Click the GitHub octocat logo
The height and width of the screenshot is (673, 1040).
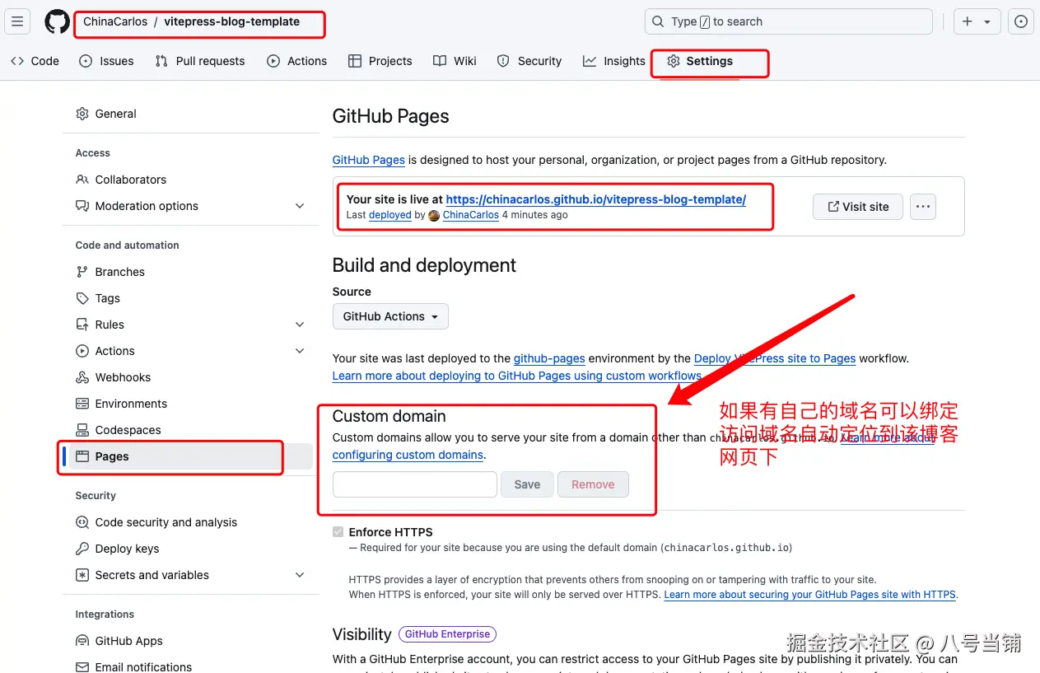pyautogui.click(x=56, y=22)
